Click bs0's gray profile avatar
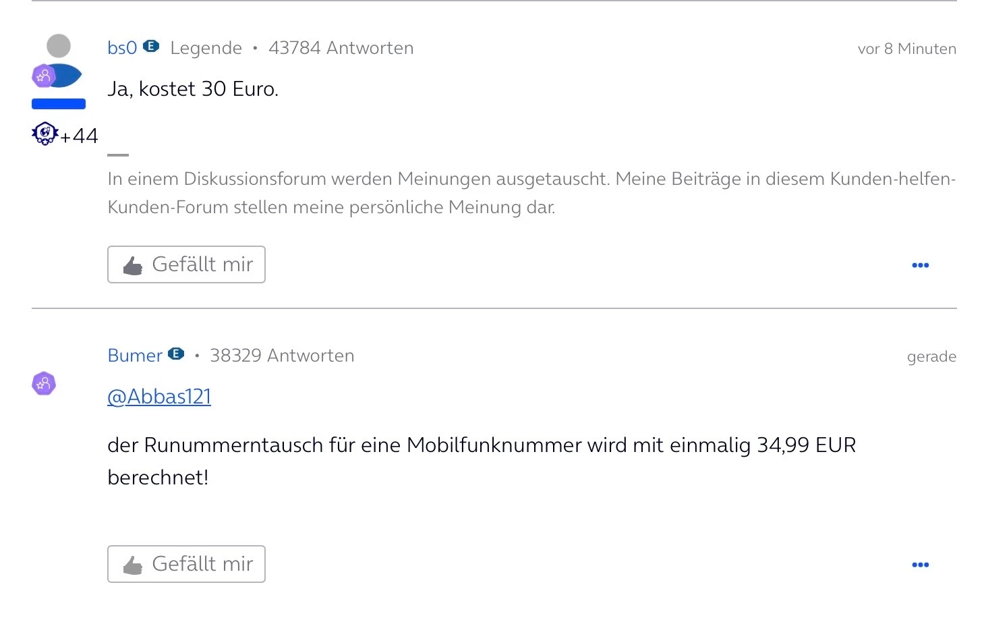Viewport: 986px width, 618px height. coord(59,47)
